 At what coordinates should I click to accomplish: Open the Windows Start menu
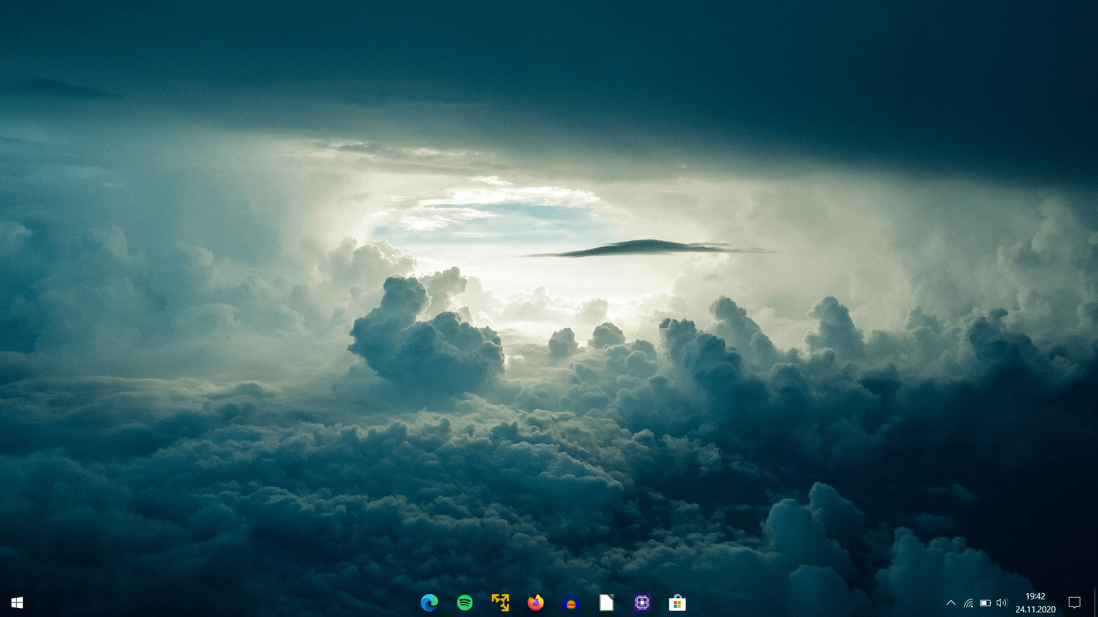pos(17,603)
